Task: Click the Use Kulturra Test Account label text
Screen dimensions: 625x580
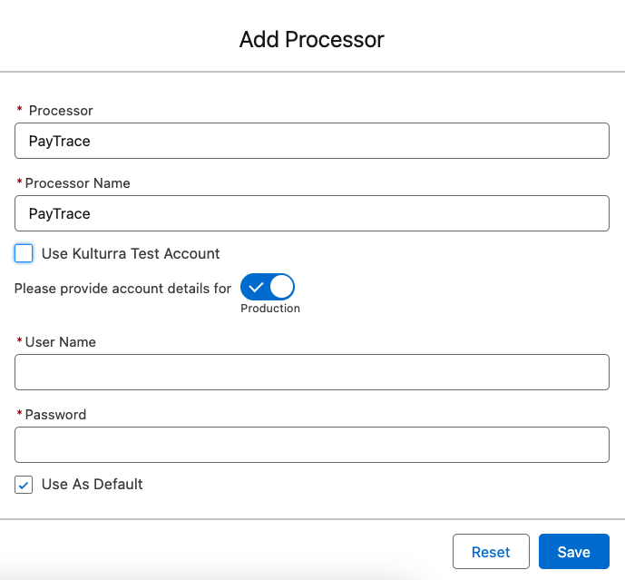Action: click(x=131, y=253)
